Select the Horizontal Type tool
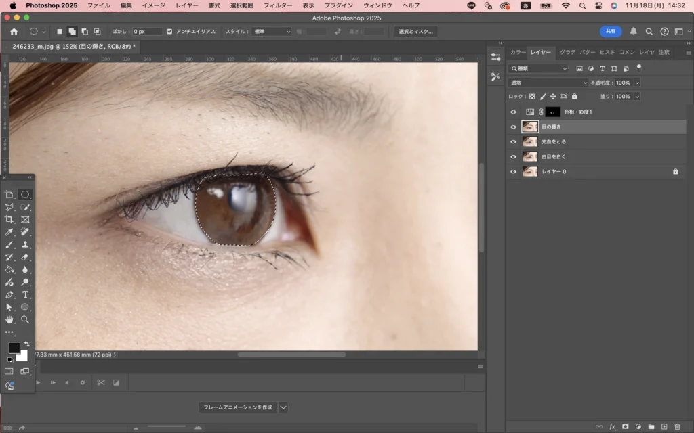The width and height of the screenshot is (694, 433). tap(25, 294)
